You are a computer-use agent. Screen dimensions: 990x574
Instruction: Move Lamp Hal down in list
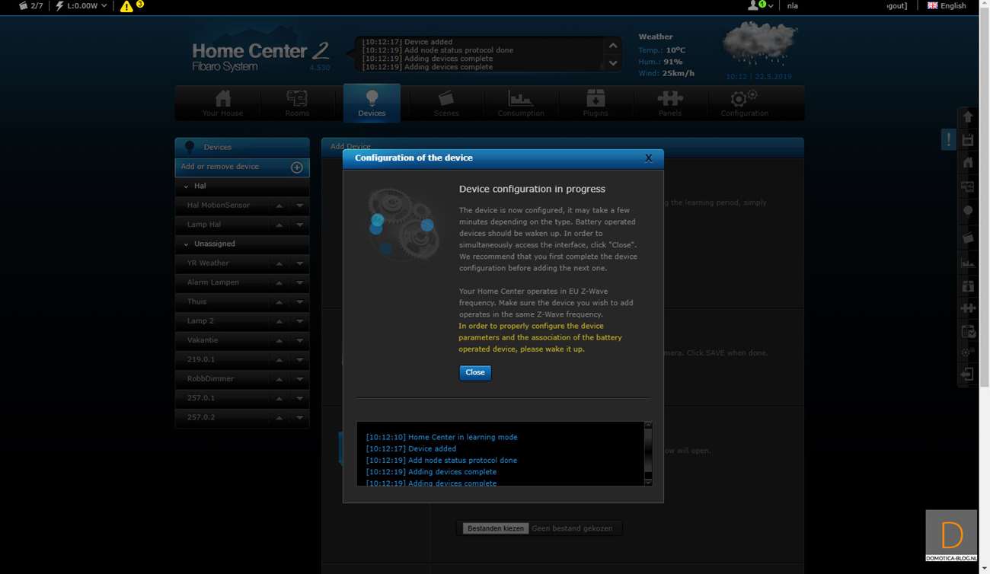pyautogui.click(x=300, y=225)
